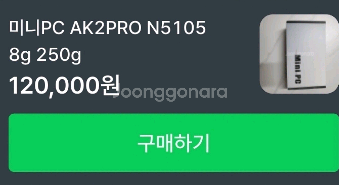
Task: Click the 120,000원 price text
Action: point(64,85)
